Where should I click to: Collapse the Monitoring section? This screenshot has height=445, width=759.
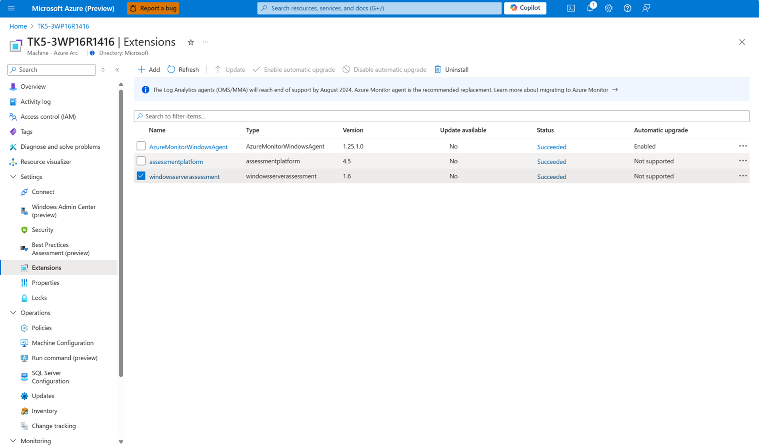pyautogui.click(x=13, y=440)
